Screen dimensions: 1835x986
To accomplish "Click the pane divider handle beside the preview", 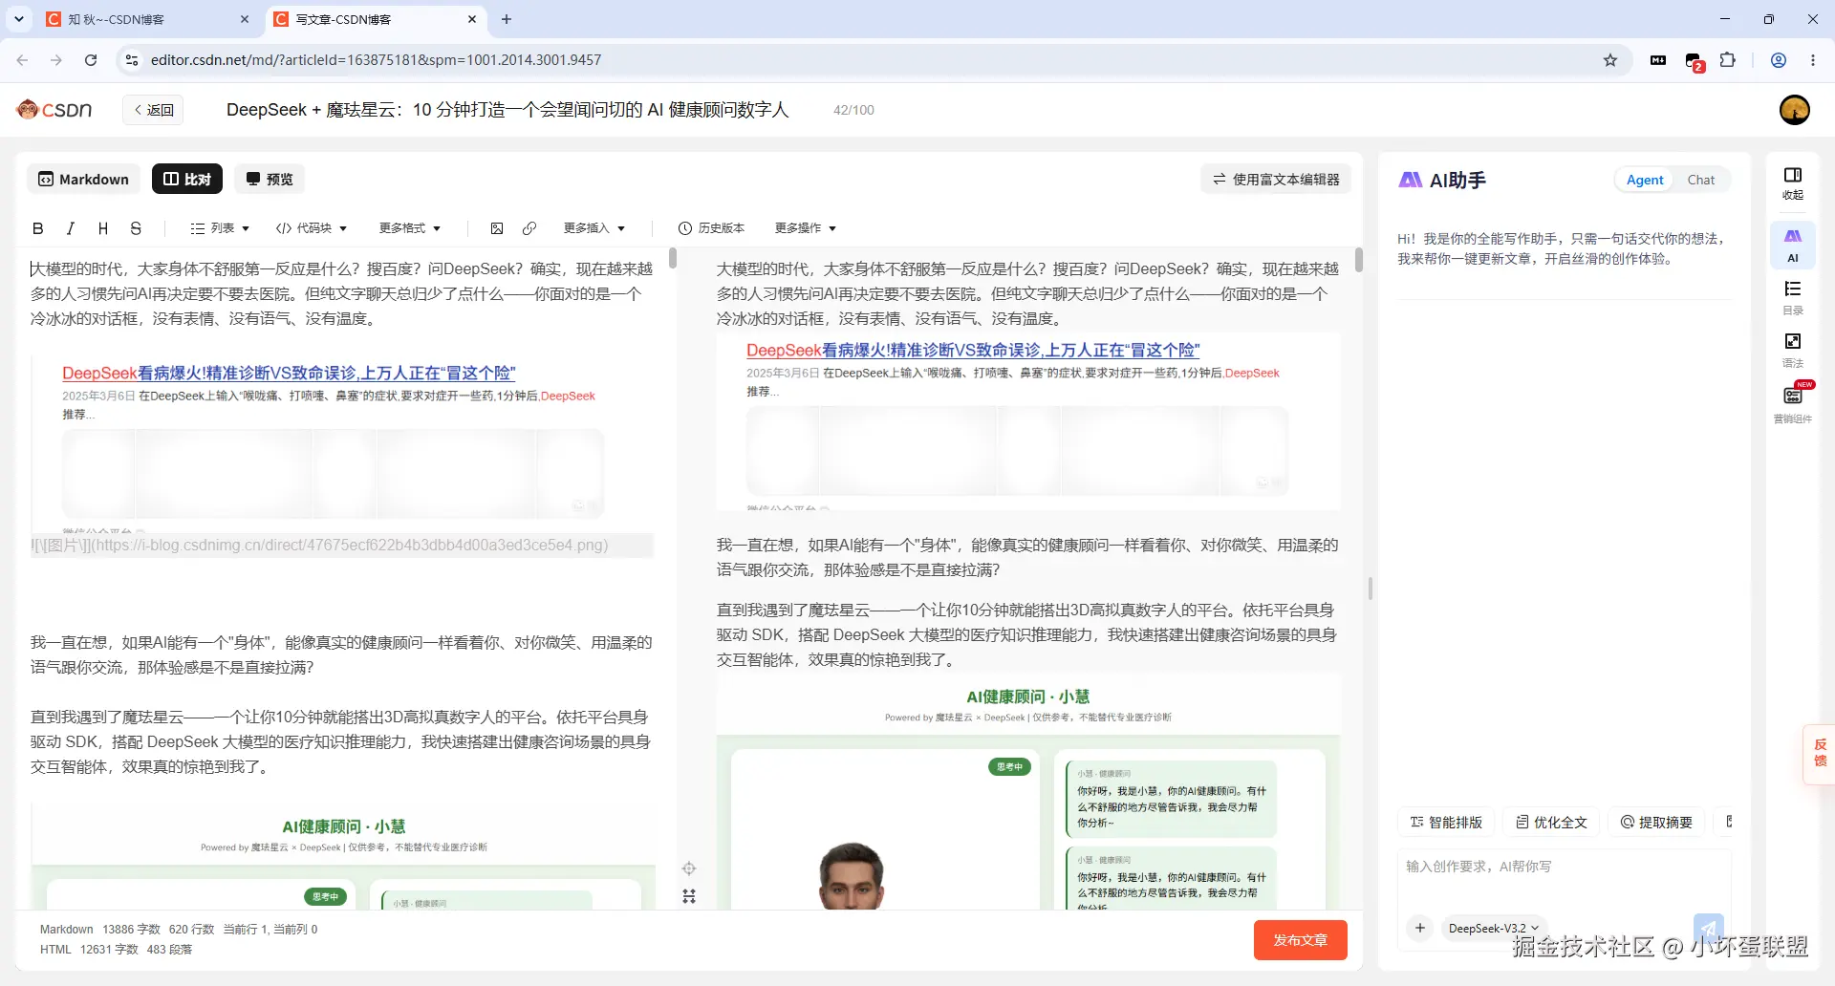I will (x=1371, y=589).
